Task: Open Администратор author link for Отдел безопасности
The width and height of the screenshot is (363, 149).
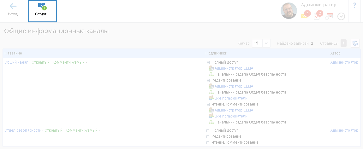Action: pyautogui.click(x=344, y=130)
